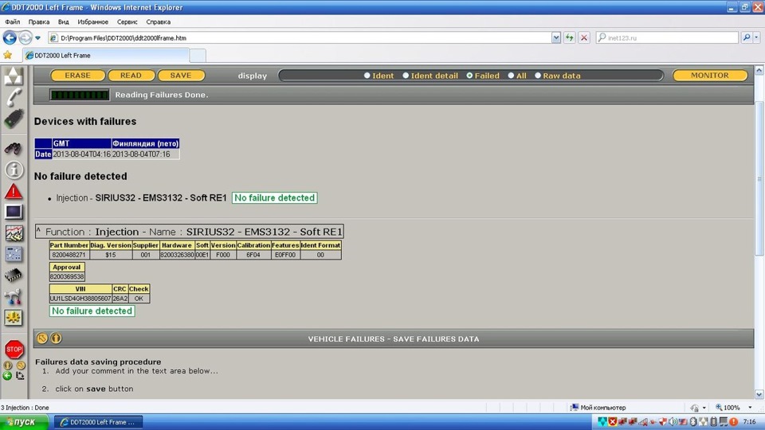765x430 pixels.
Task: Click the favorites star icon
Action: (7, 55)
